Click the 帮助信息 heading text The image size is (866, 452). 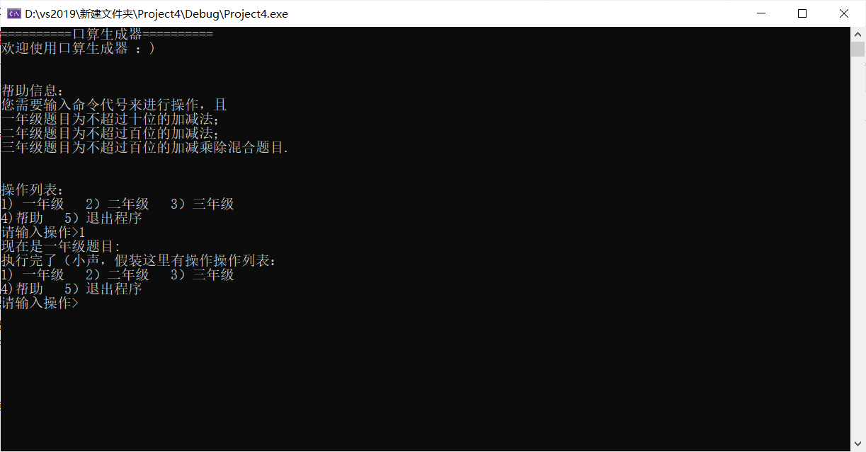pos(33,91)
